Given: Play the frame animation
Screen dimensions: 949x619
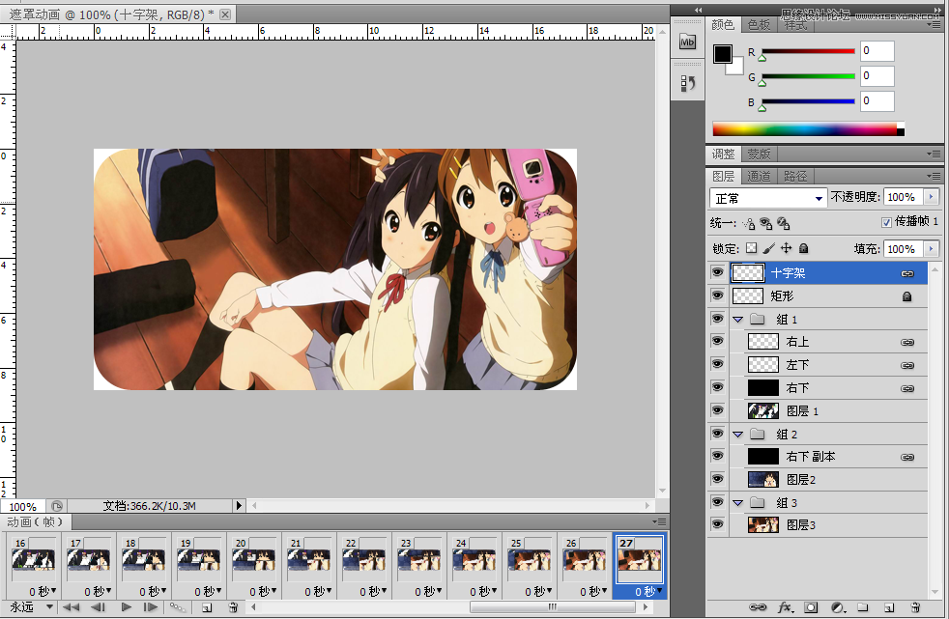Looking at the screenshot, I should 126,606.
